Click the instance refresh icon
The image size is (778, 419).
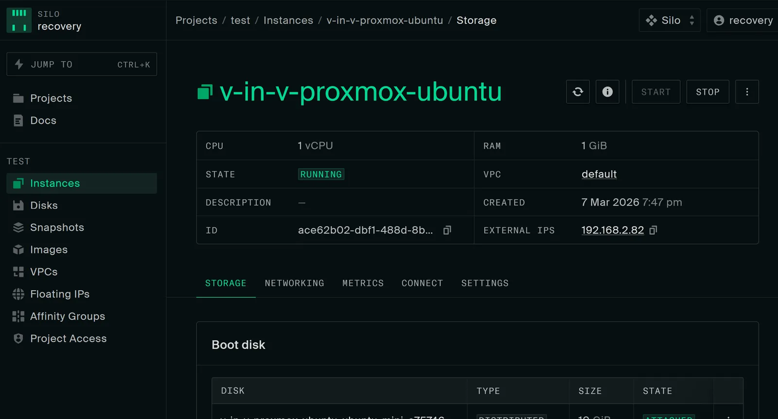point(577,92)
